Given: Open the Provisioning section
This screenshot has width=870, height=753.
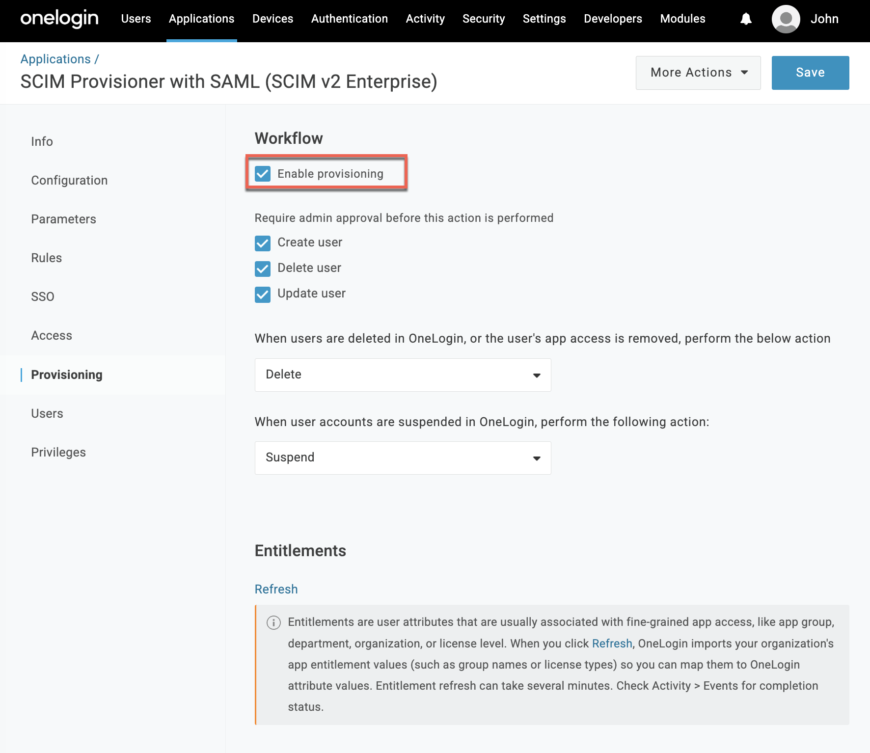Looking at the screenshot, I should point(67,375).
